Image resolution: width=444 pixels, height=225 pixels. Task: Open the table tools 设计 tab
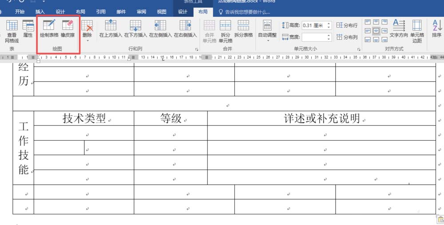pos(182,12)
